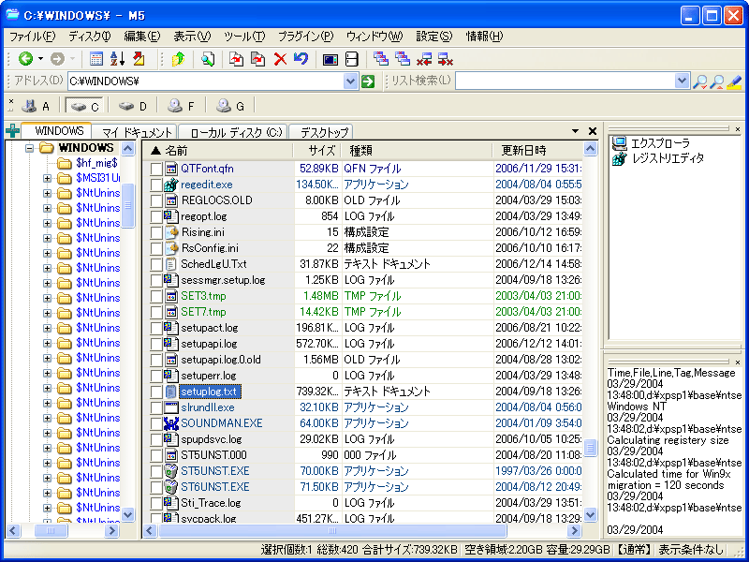Collapse the WINDOWS tree folder
The image size is (749, 562).
tap(30, 148)
